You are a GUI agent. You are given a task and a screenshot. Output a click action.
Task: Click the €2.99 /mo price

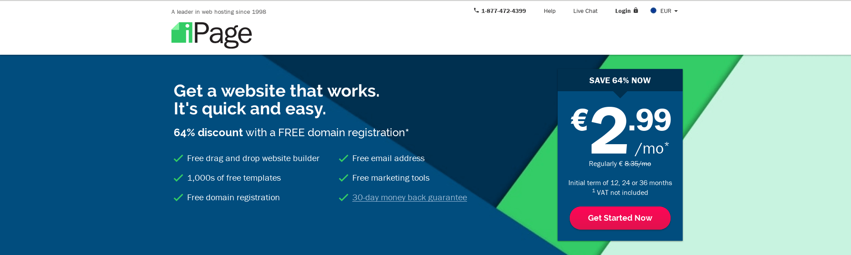click(621, 130)
